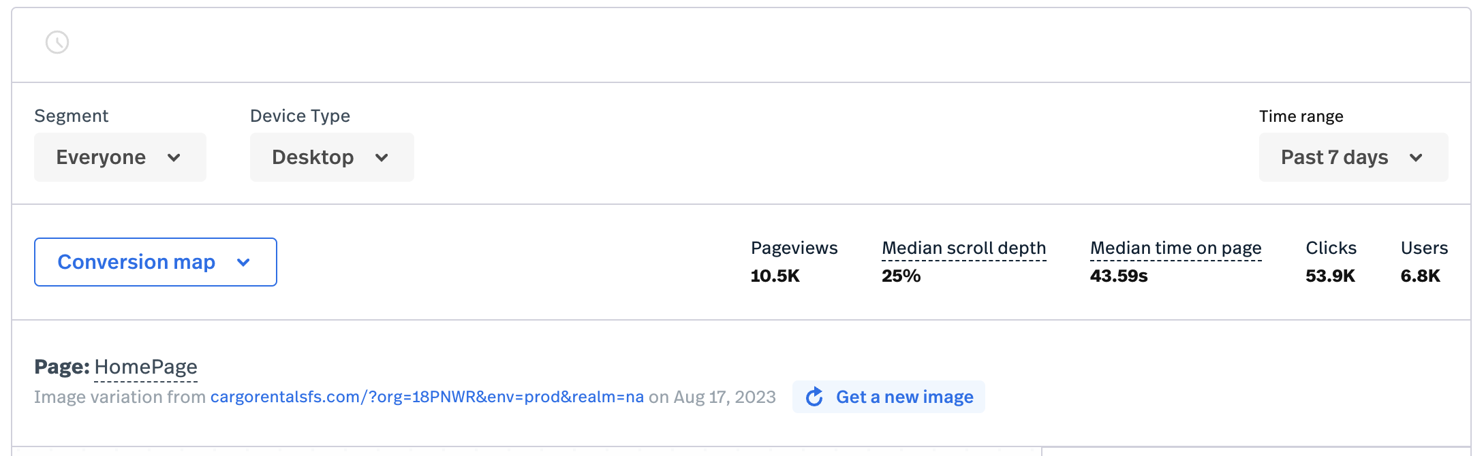Click the clock history icon at top left
This screenshot has width=1484, height=456.
click(57, 43)
